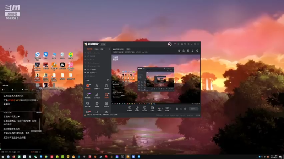Open Firefox from the taskbar
284x159 pixels.
click(x=13, y=157)
